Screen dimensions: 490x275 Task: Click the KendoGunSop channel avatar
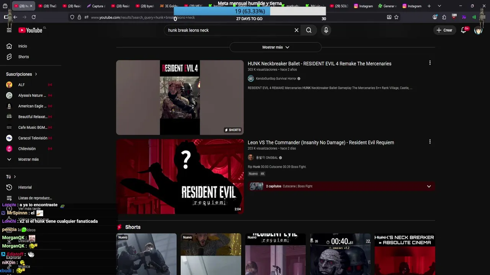point(251,79)
